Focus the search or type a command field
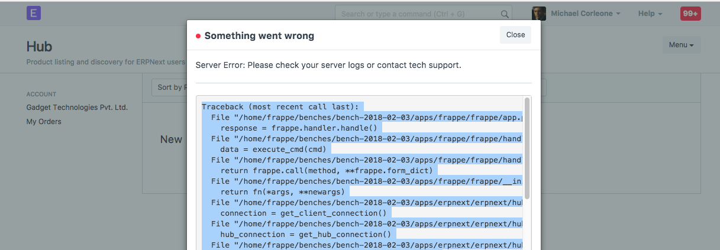Screen dimensions: 720x250 point(423,14)
